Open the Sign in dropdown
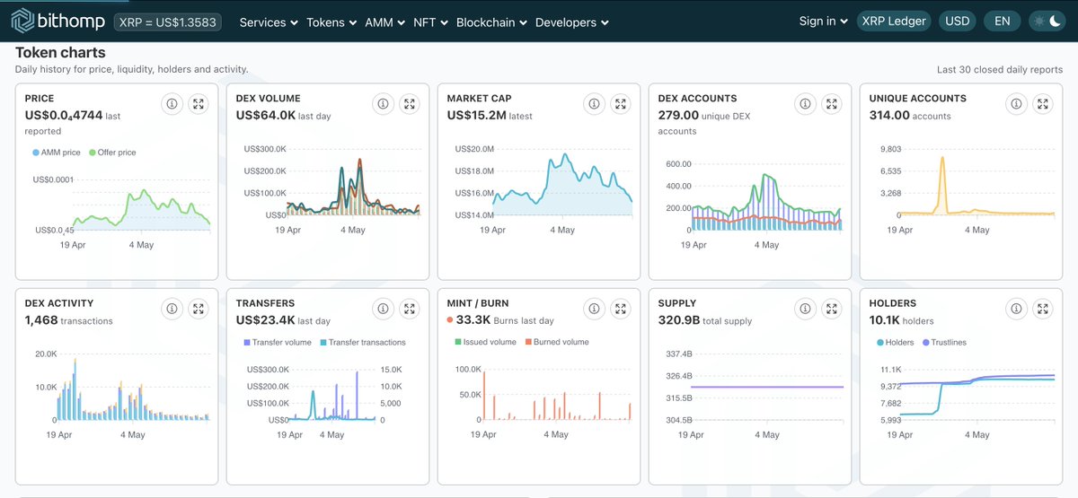1078x498 pixels. tap(824, 21)
